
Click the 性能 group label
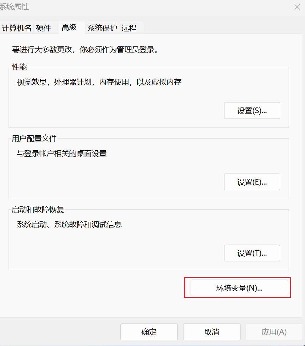(x=19, y=67)
